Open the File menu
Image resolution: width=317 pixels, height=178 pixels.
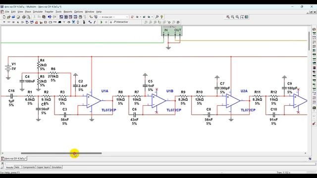click(x=7, y=12)
